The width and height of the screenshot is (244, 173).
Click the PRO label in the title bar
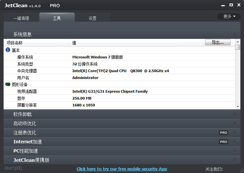(x=55, y=6)
